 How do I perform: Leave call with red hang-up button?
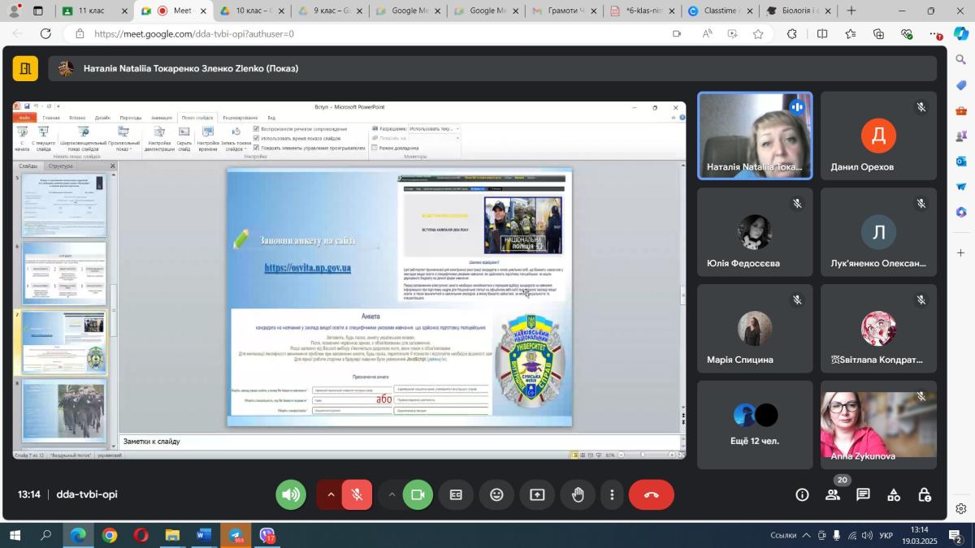[651, 494]
